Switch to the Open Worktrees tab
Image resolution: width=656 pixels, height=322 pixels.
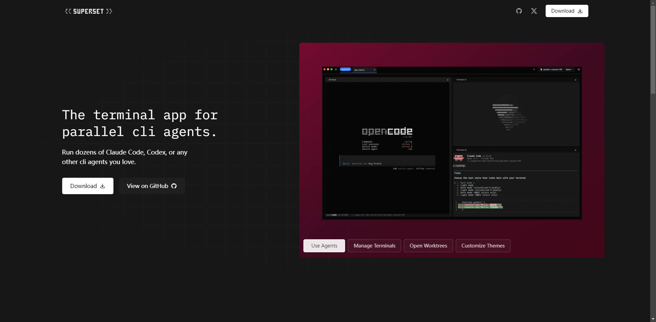tap(428, 246)
